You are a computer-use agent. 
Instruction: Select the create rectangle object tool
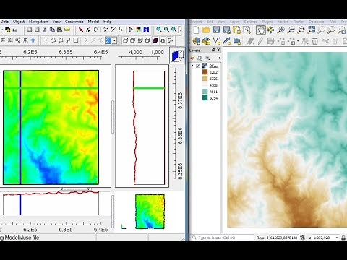76,40
